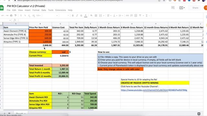The image size is (207, 116).
Task: Redo the last undone action
Action: tap(7, 15)
